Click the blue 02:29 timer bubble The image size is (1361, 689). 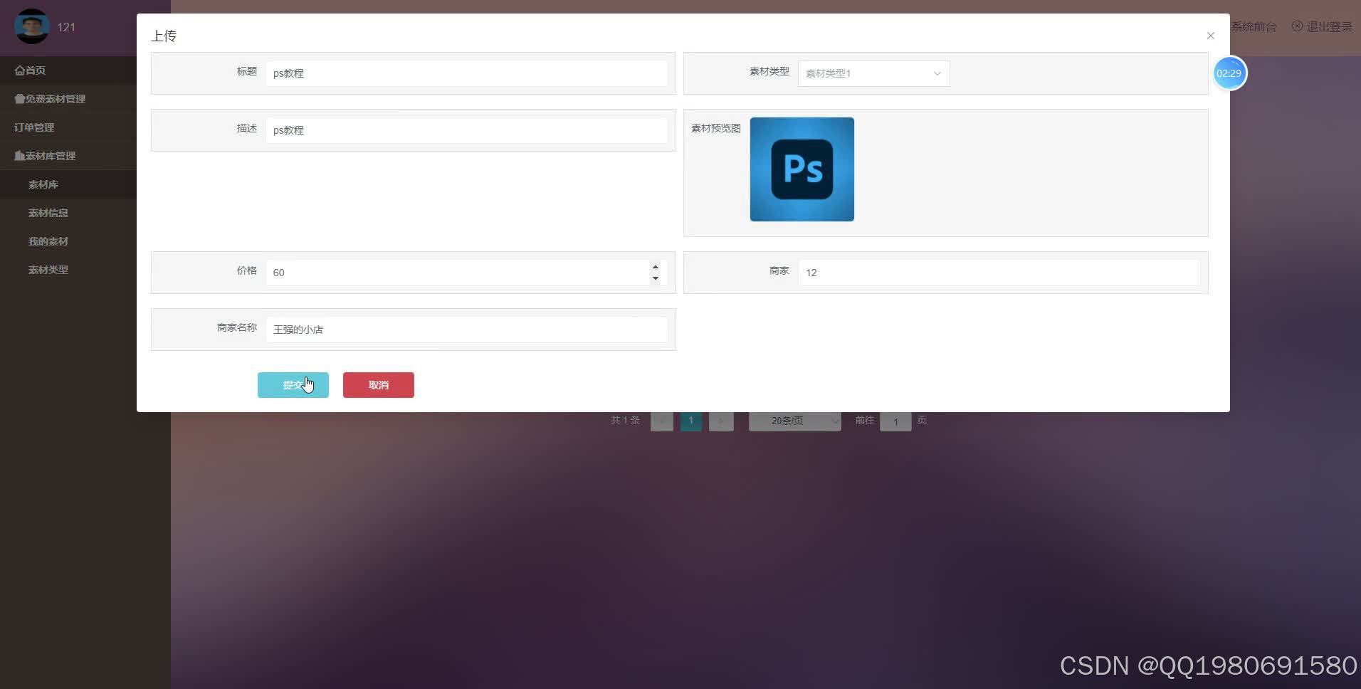(x=1229, y=73)
